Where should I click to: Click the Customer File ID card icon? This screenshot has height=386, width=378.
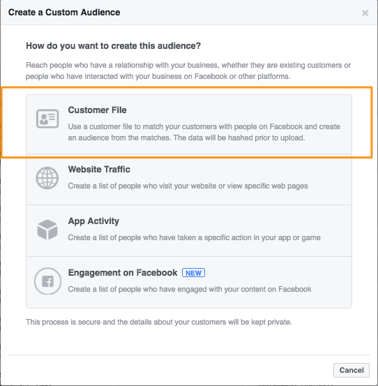tap(47, 119)
